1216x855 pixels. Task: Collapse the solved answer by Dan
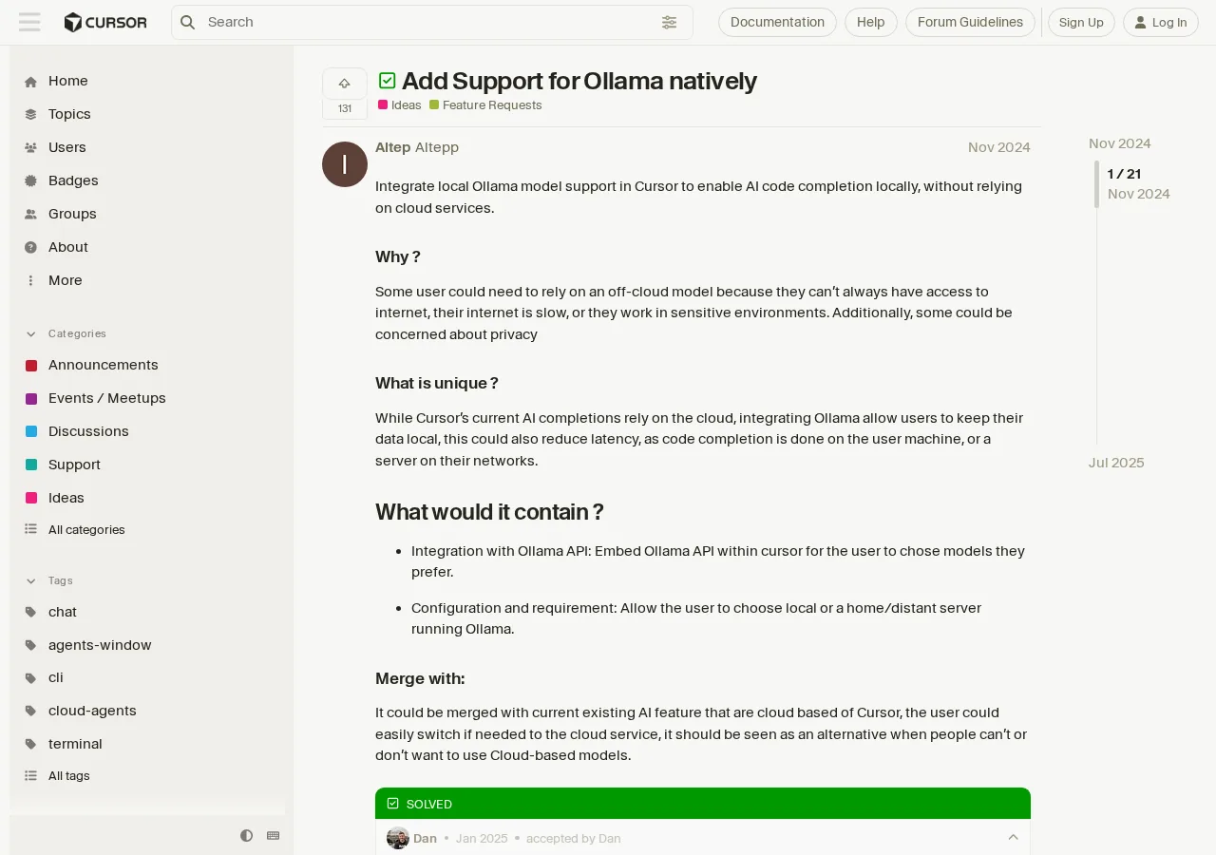click(x=1013, y=837)
